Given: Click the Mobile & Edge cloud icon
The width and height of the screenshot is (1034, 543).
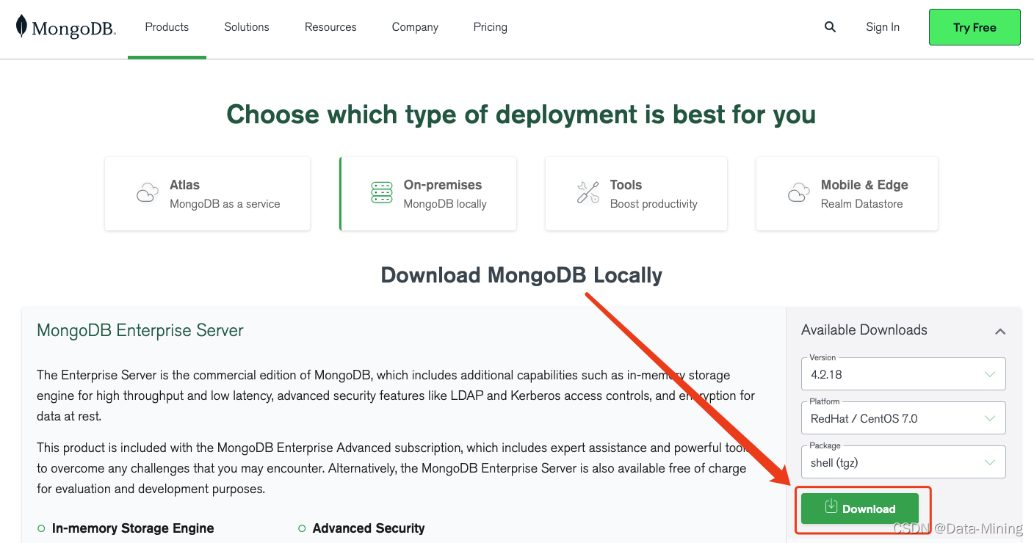Looking at the screenshot, I should pos(798,193).
